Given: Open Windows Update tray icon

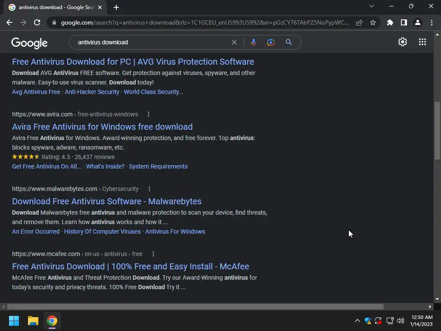Looking at the screenshot, I should tap(378, 321).
